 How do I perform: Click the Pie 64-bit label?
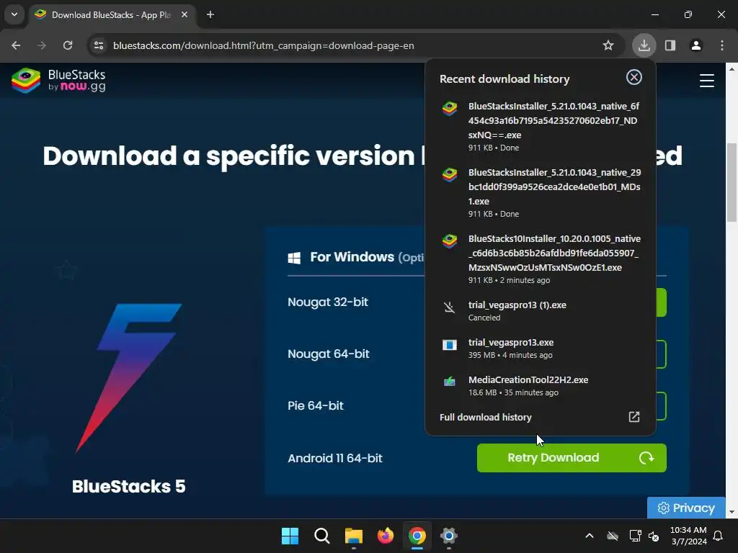tap(316, 405)
